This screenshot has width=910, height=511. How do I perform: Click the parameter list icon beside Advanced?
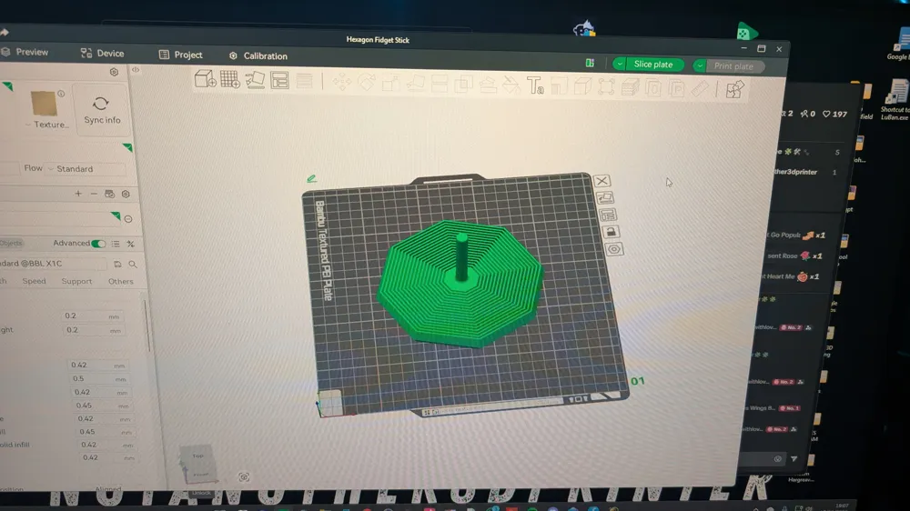pos(116,244)
